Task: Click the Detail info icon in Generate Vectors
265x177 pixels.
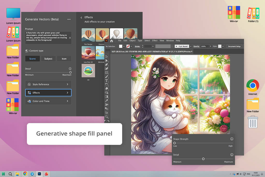Action: [x=70, y=68]
